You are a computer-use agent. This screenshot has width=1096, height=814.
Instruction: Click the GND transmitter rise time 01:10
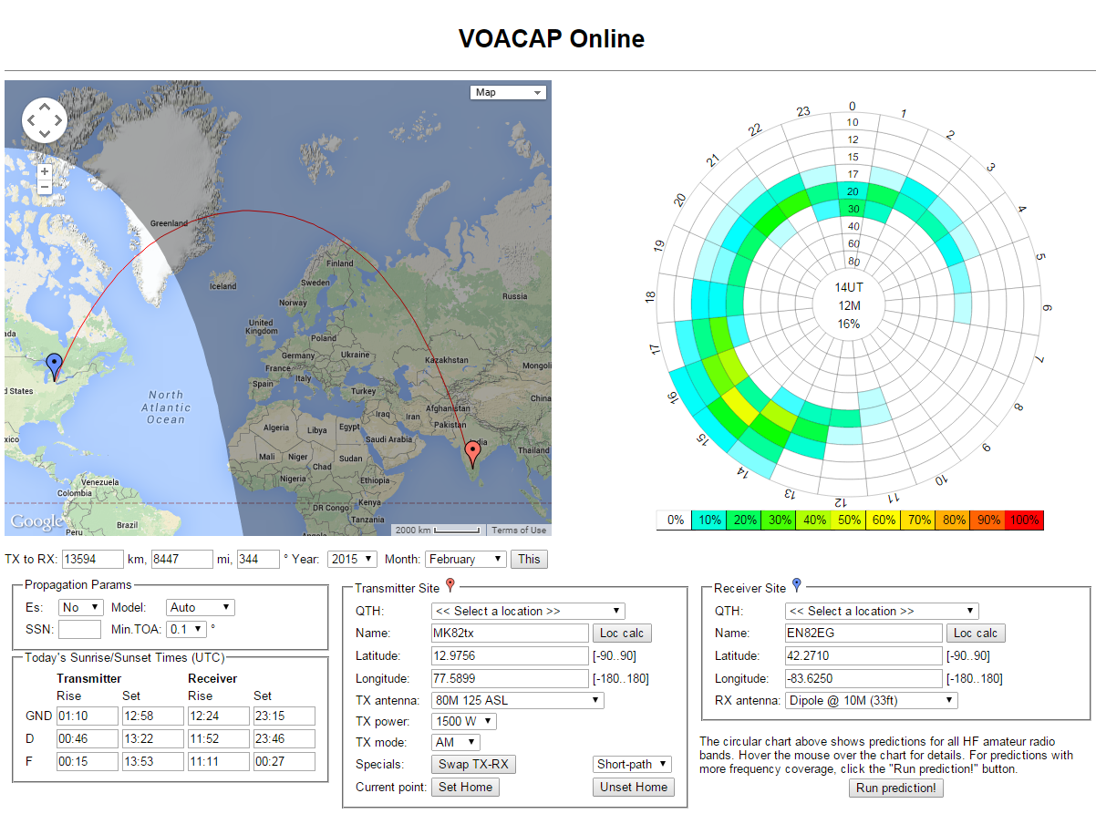coord(88,716)
